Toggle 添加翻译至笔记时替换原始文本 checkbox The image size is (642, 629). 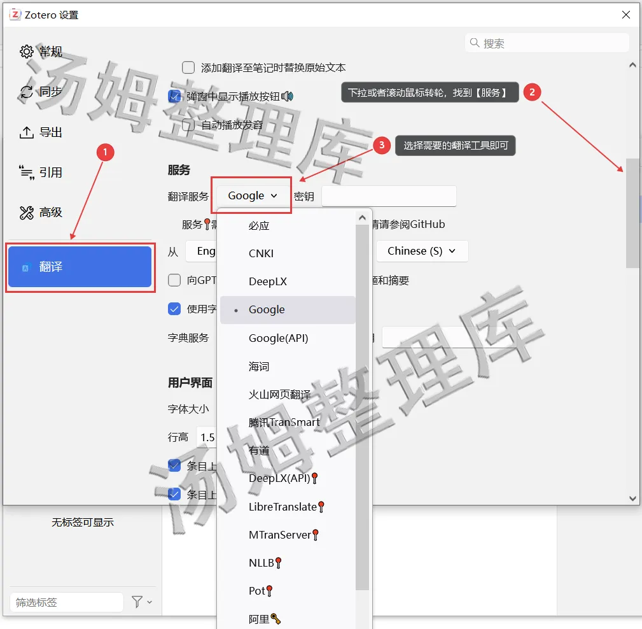[188, 67]
